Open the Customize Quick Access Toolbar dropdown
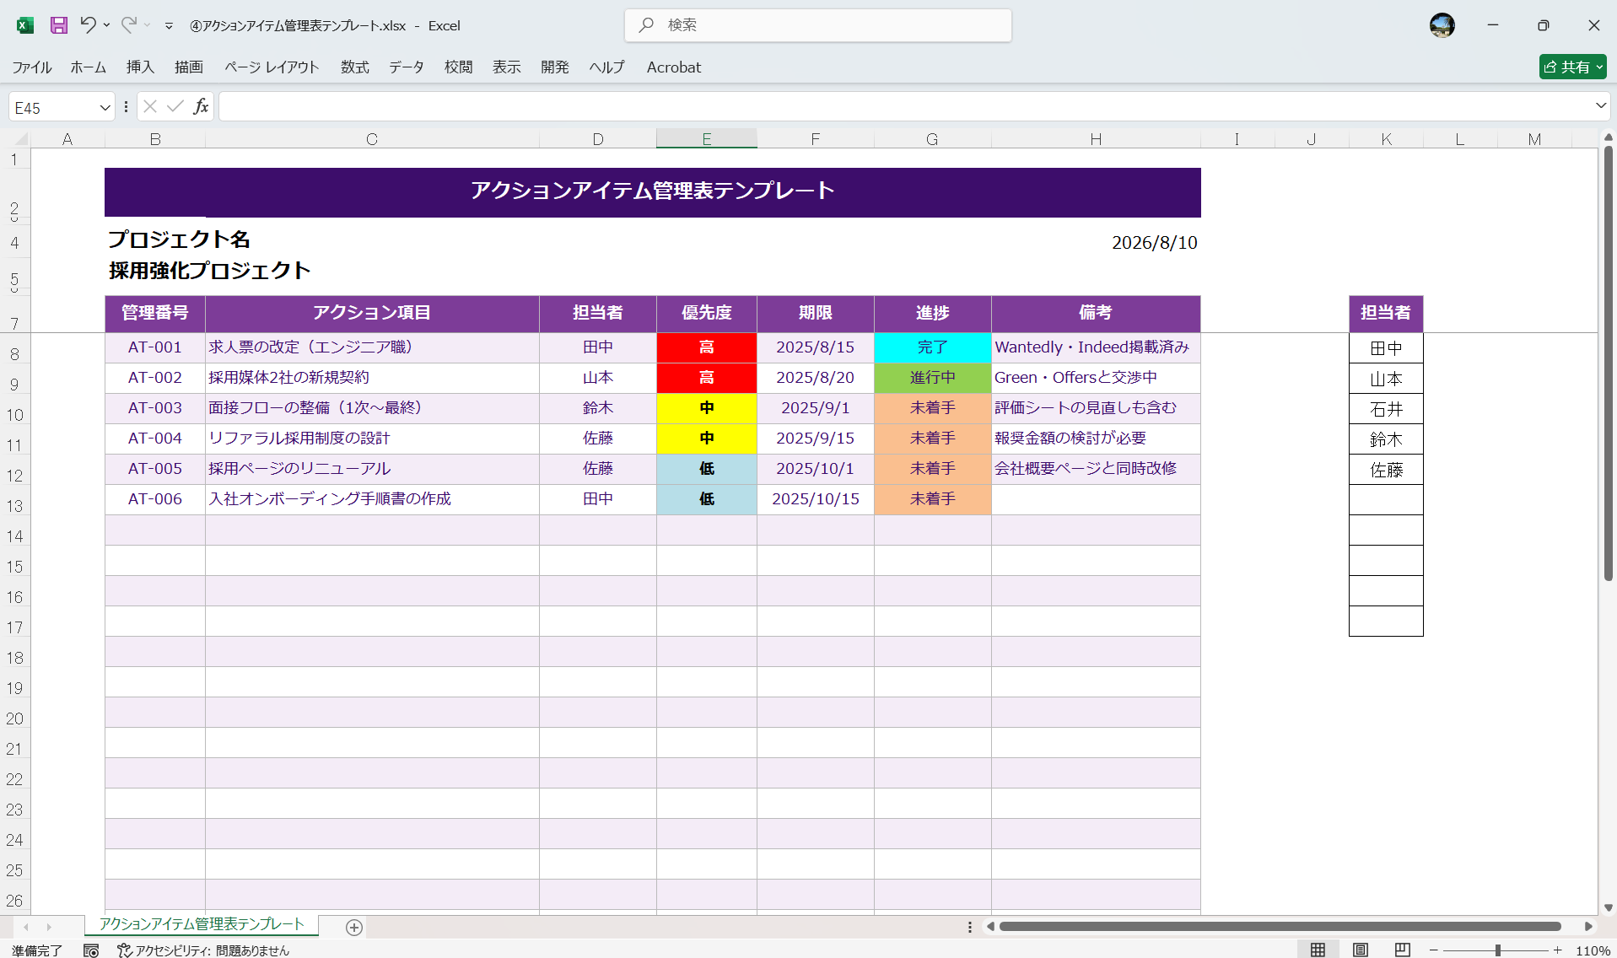Image resolution: width=1617 pixels, height=958 pixels. [169, 26]
